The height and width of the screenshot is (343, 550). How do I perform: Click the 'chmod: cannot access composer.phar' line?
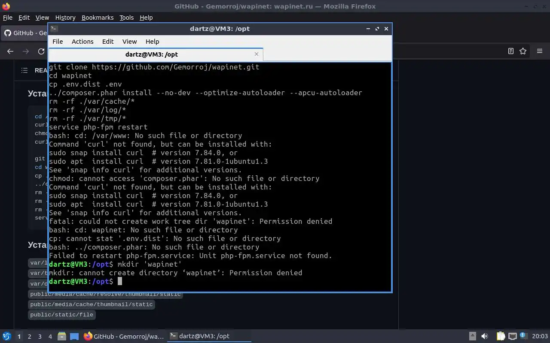click(184, 178)
